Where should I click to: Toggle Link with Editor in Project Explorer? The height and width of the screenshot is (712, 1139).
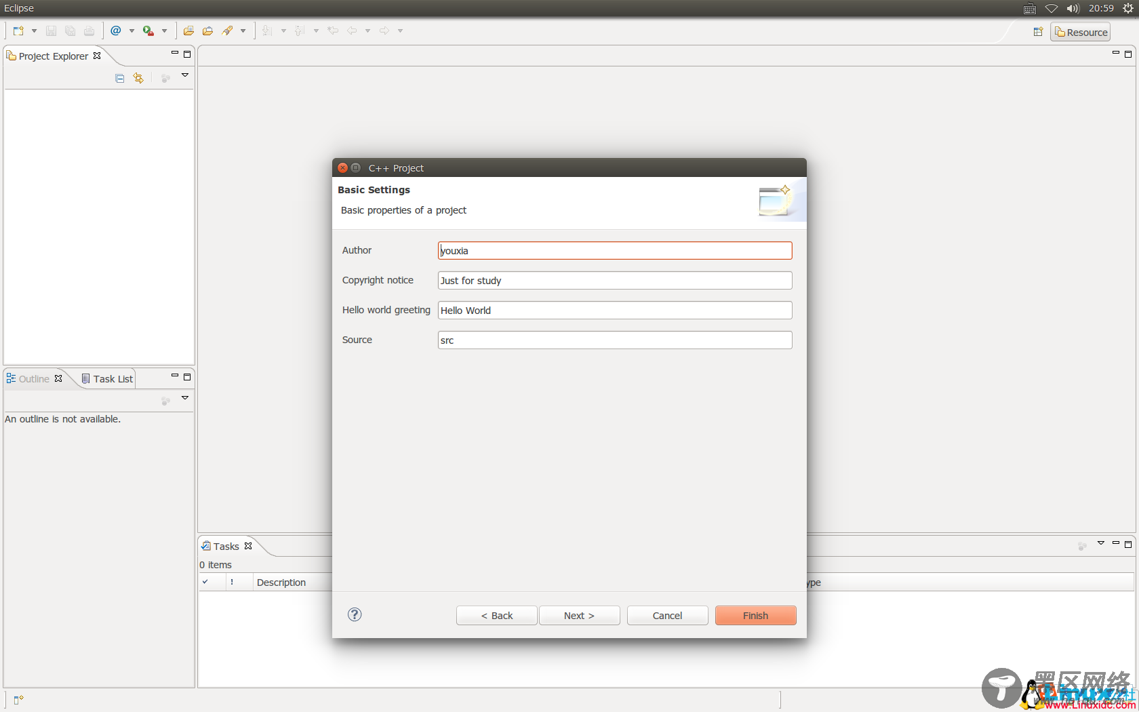pos(138,78)
